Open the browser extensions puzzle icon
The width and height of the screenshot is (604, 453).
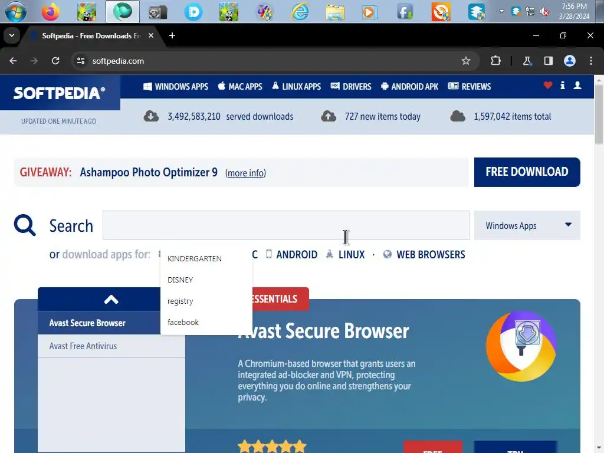click(x=495, y=61)
